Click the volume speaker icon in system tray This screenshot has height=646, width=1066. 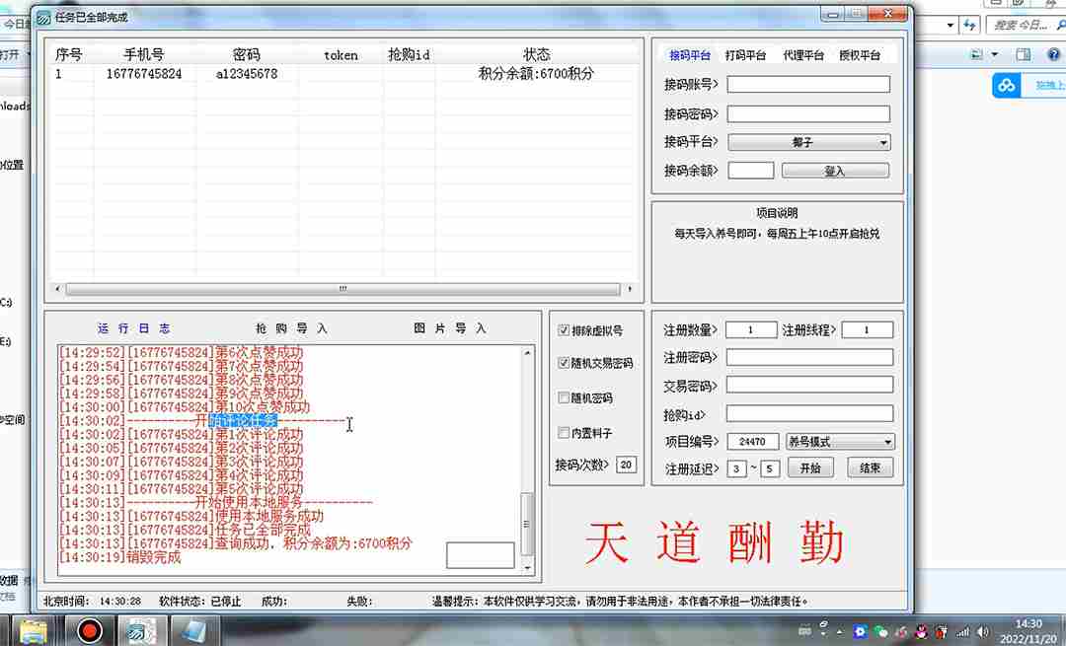coord(983,632)
